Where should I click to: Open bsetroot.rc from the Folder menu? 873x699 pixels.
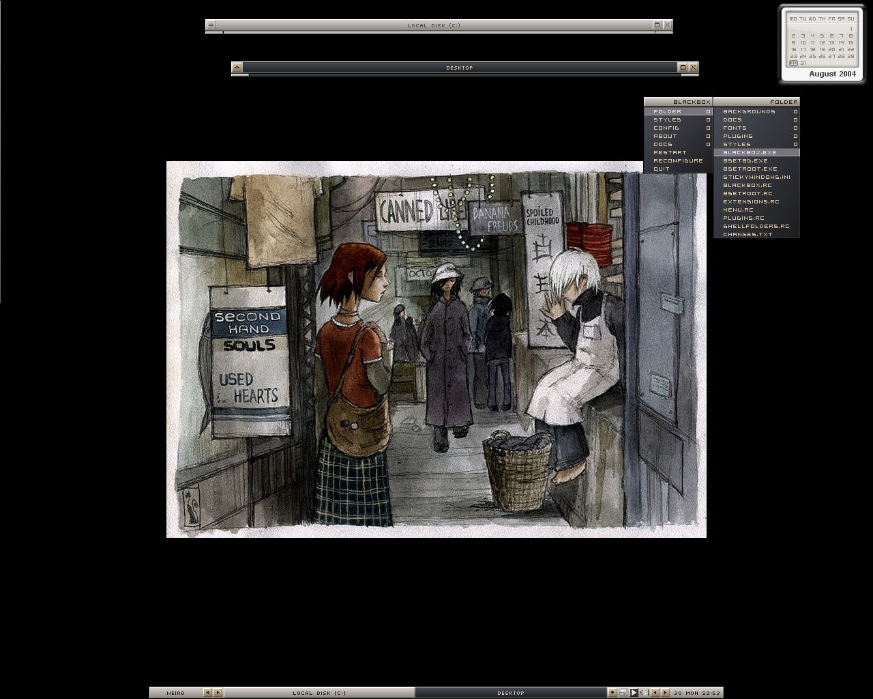tap(756, 193)
